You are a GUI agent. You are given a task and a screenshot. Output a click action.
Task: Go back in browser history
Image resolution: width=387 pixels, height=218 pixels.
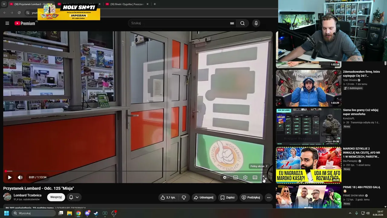[5, 13]
